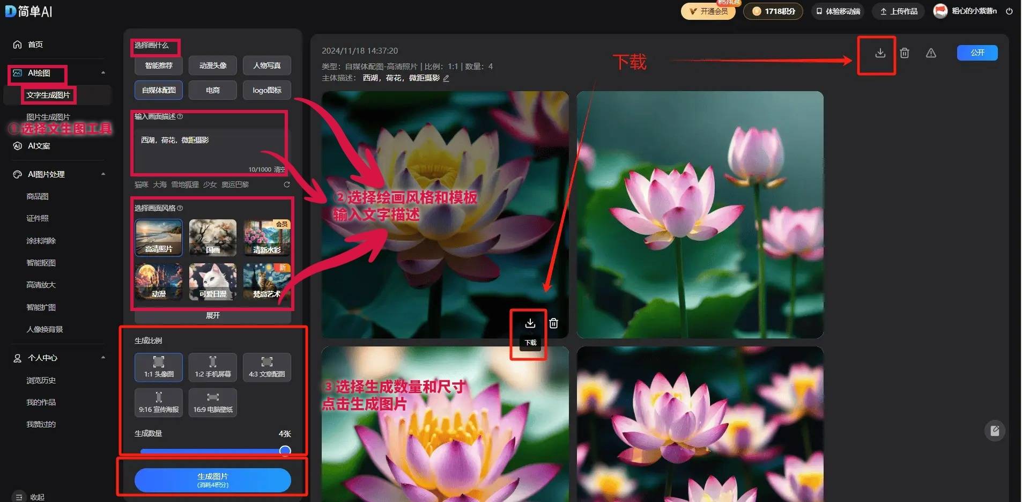
Task: Switch to the 电商 category tab
Action: (212, 90)
